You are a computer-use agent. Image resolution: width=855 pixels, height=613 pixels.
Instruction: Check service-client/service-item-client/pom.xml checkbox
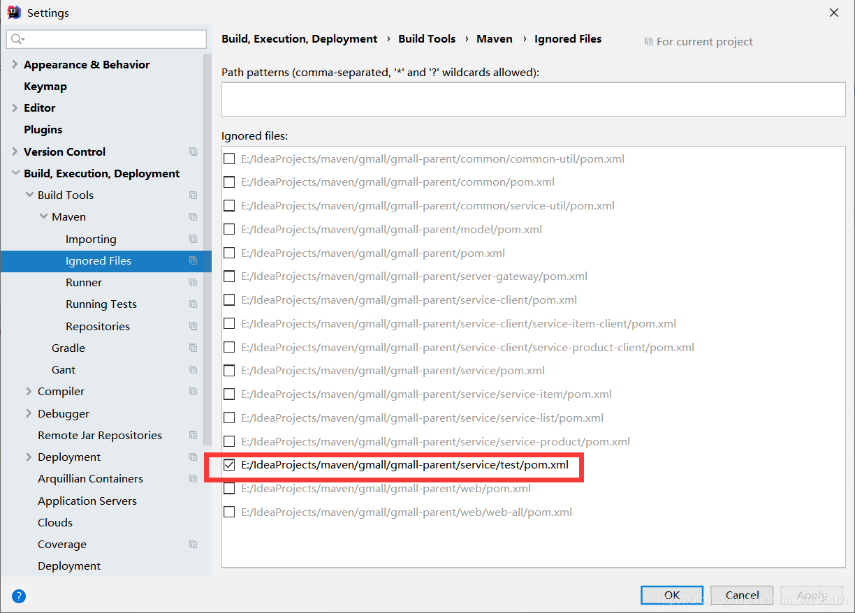point(229,323)
